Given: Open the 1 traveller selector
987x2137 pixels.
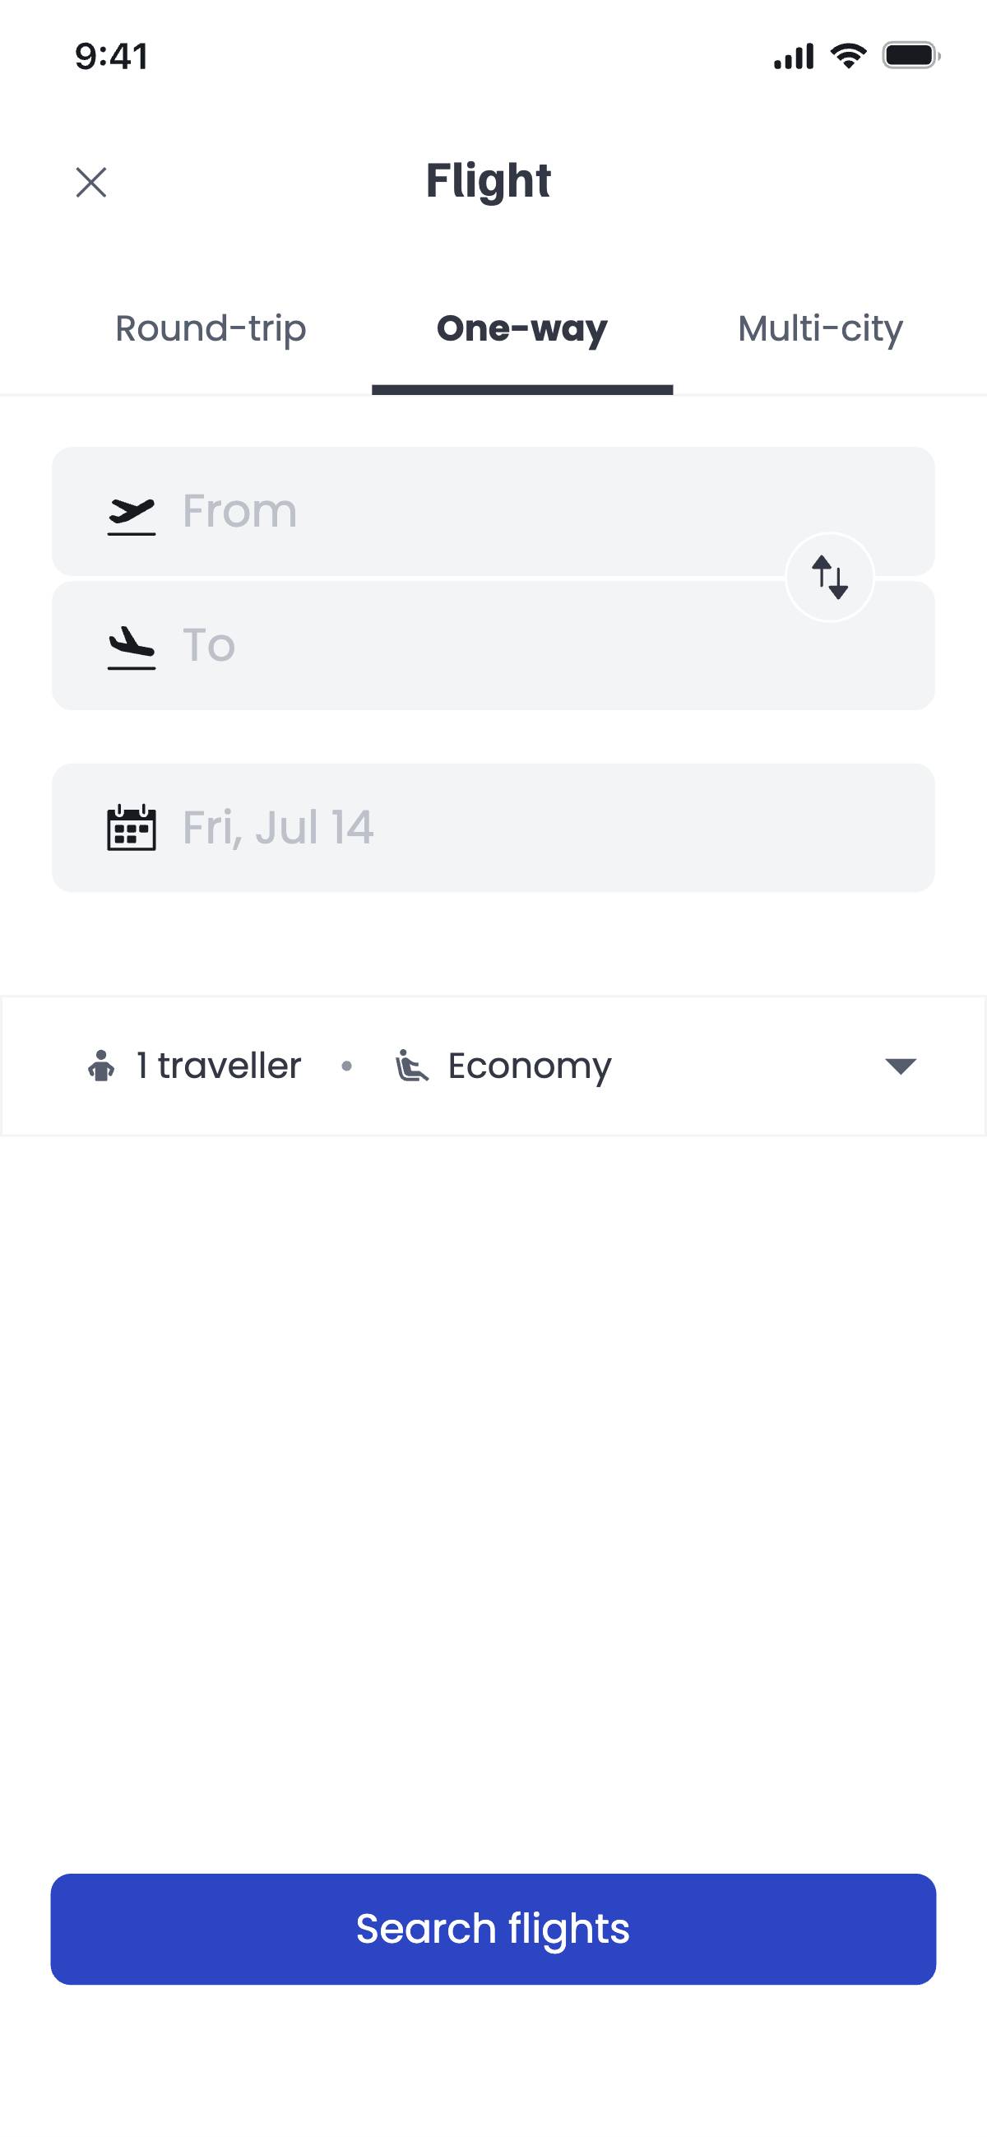Looking at the screenshot, I should [x=218, y=1066].
